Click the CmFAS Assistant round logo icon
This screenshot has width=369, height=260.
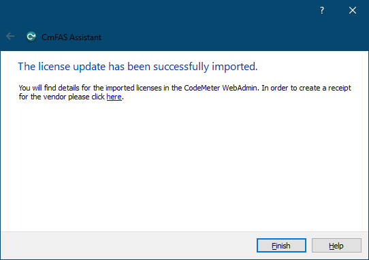pyautogui.click(x=31, y=37)
